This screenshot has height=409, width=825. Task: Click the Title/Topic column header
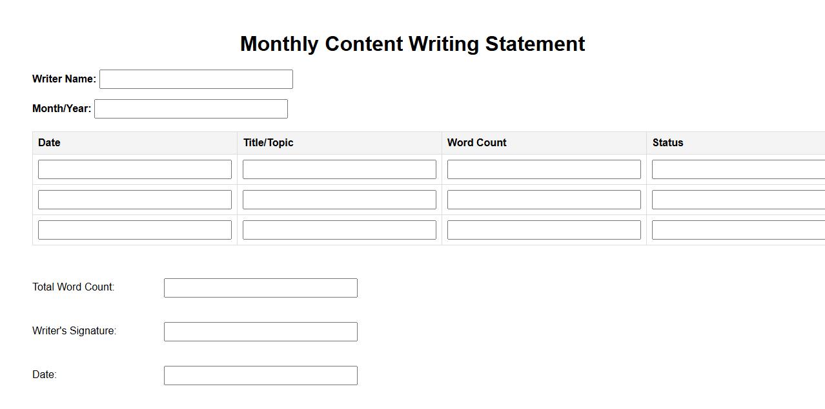click(268, 143)
